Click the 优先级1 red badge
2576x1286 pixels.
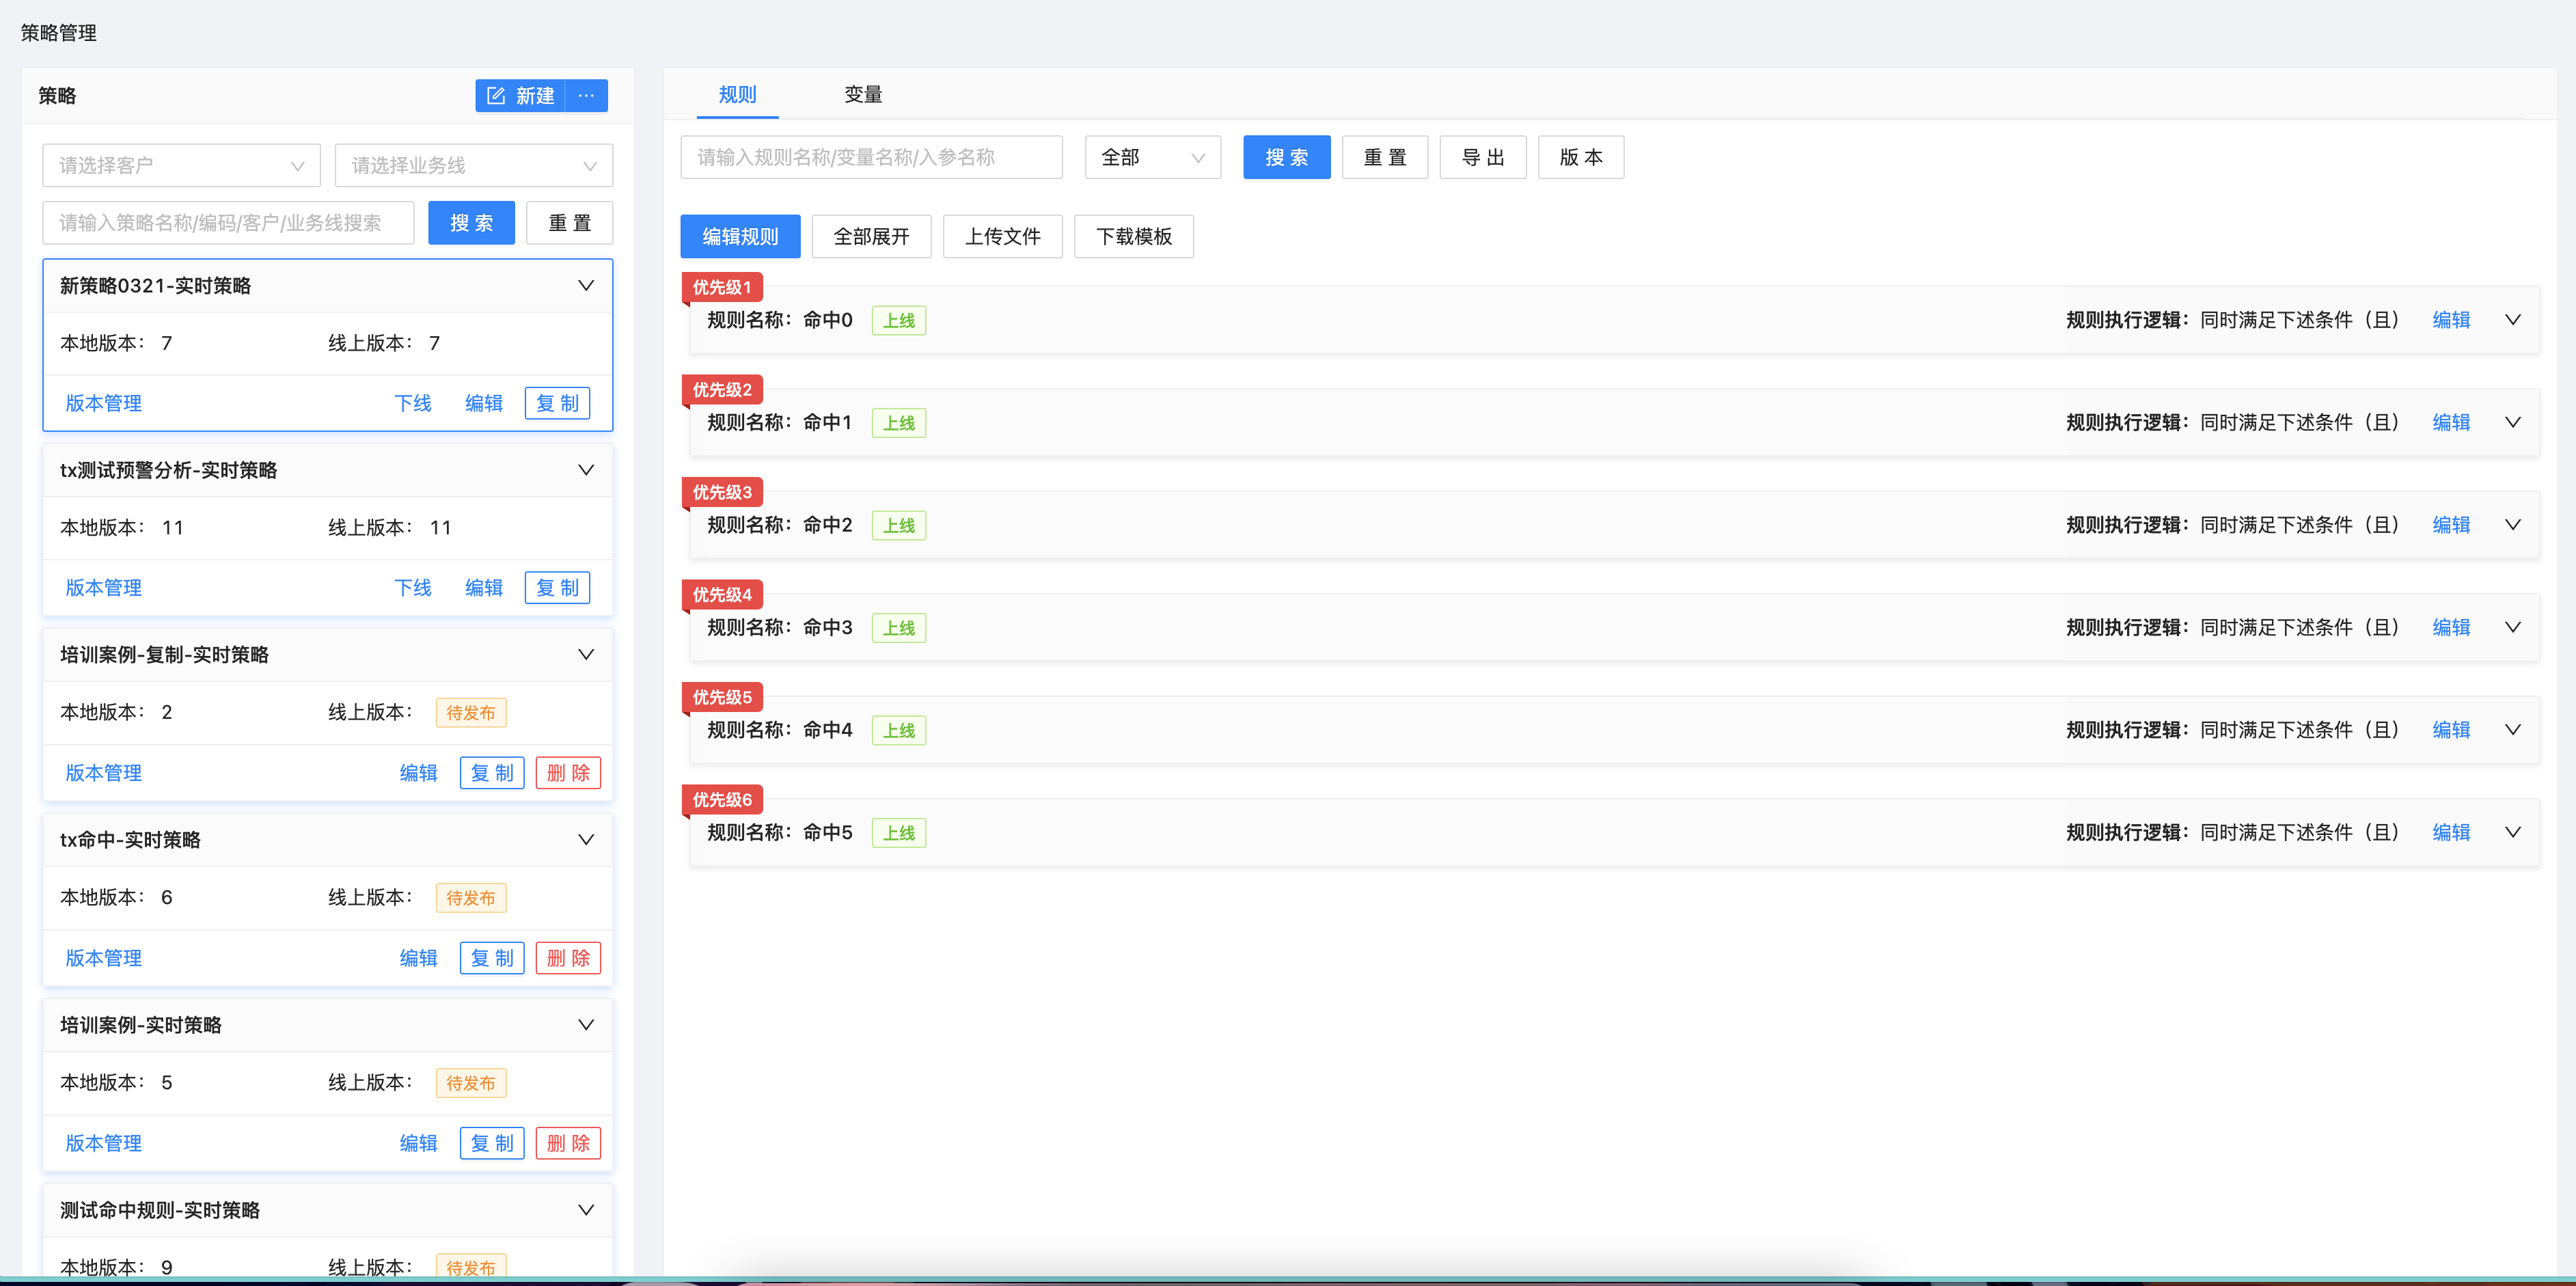pyautogui.click(x=722, y=287)
